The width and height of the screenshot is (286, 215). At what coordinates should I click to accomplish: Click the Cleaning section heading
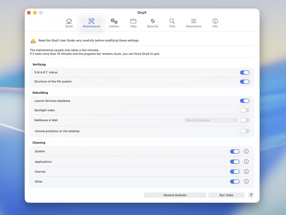39,143
